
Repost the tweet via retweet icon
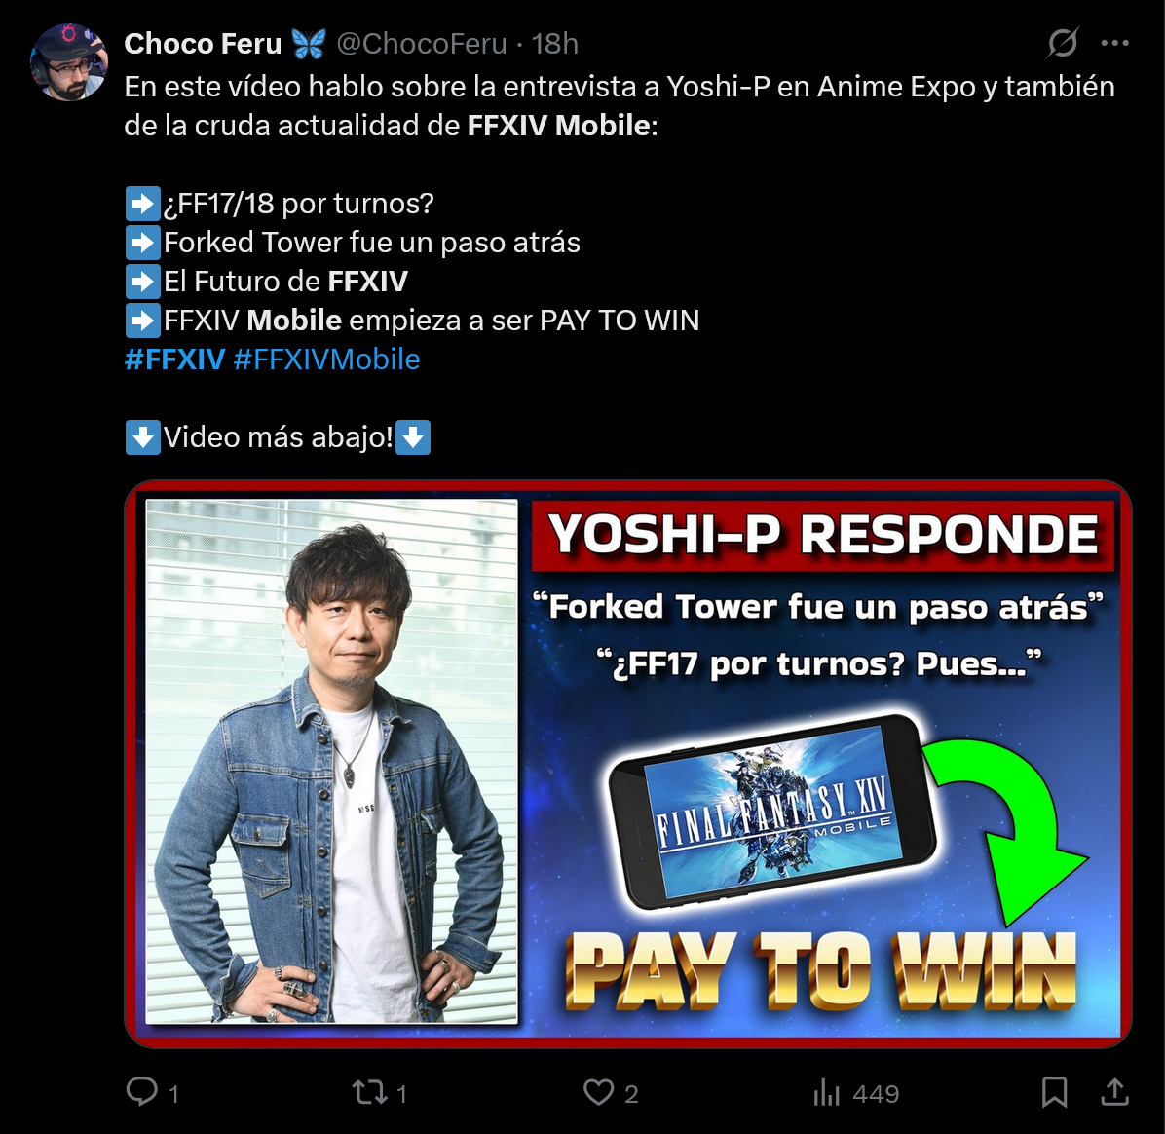(x=369, y=1092)
